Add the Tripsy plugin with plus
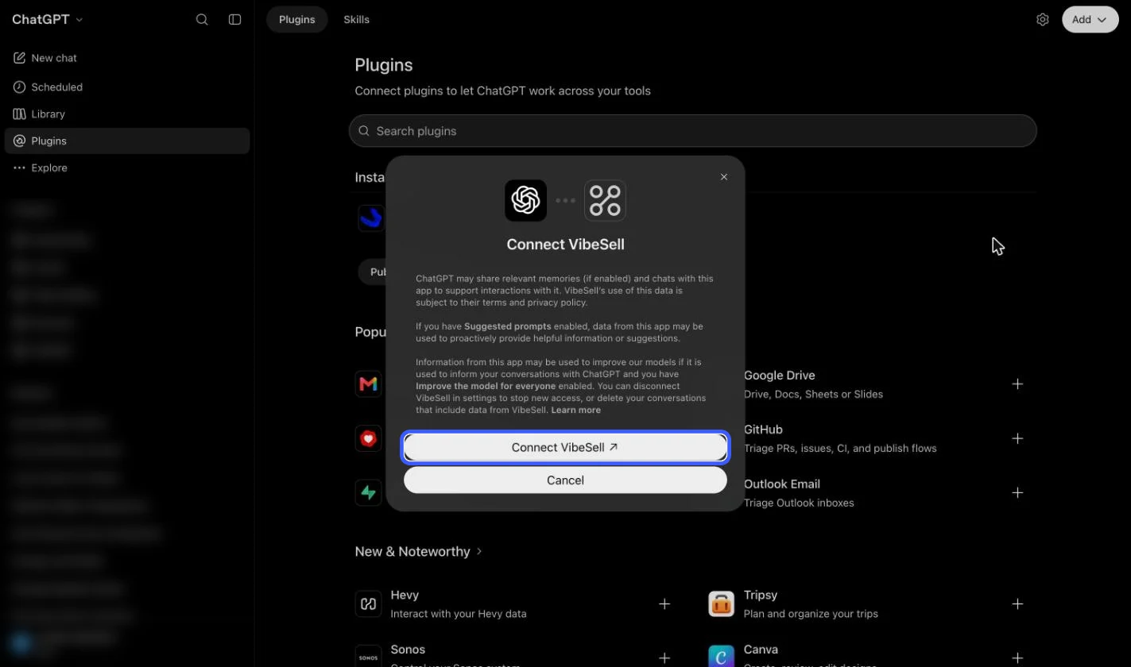 (x=1017, y=603)
